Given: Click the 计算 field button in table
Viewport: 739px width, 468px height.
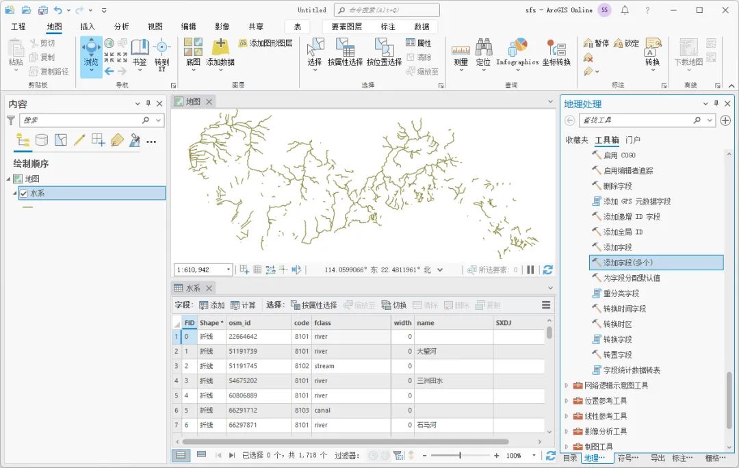Looking at the screenshot, I should [243, 305].
